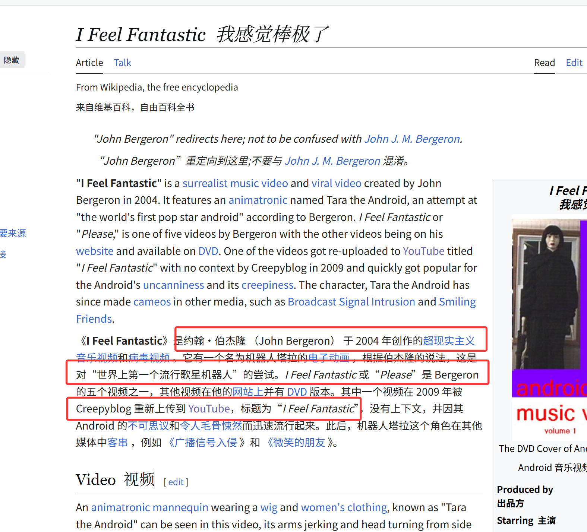Open the Article tab
The width and height of the screenshot is (587, 532).
[x=89, y=63]
